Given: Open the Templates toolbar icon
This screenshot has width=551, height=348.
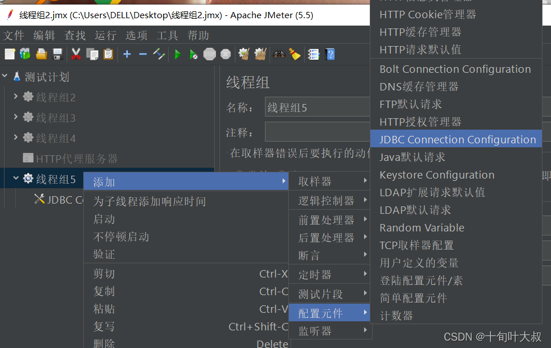Looking at the screenshot, I should (25, 55).
